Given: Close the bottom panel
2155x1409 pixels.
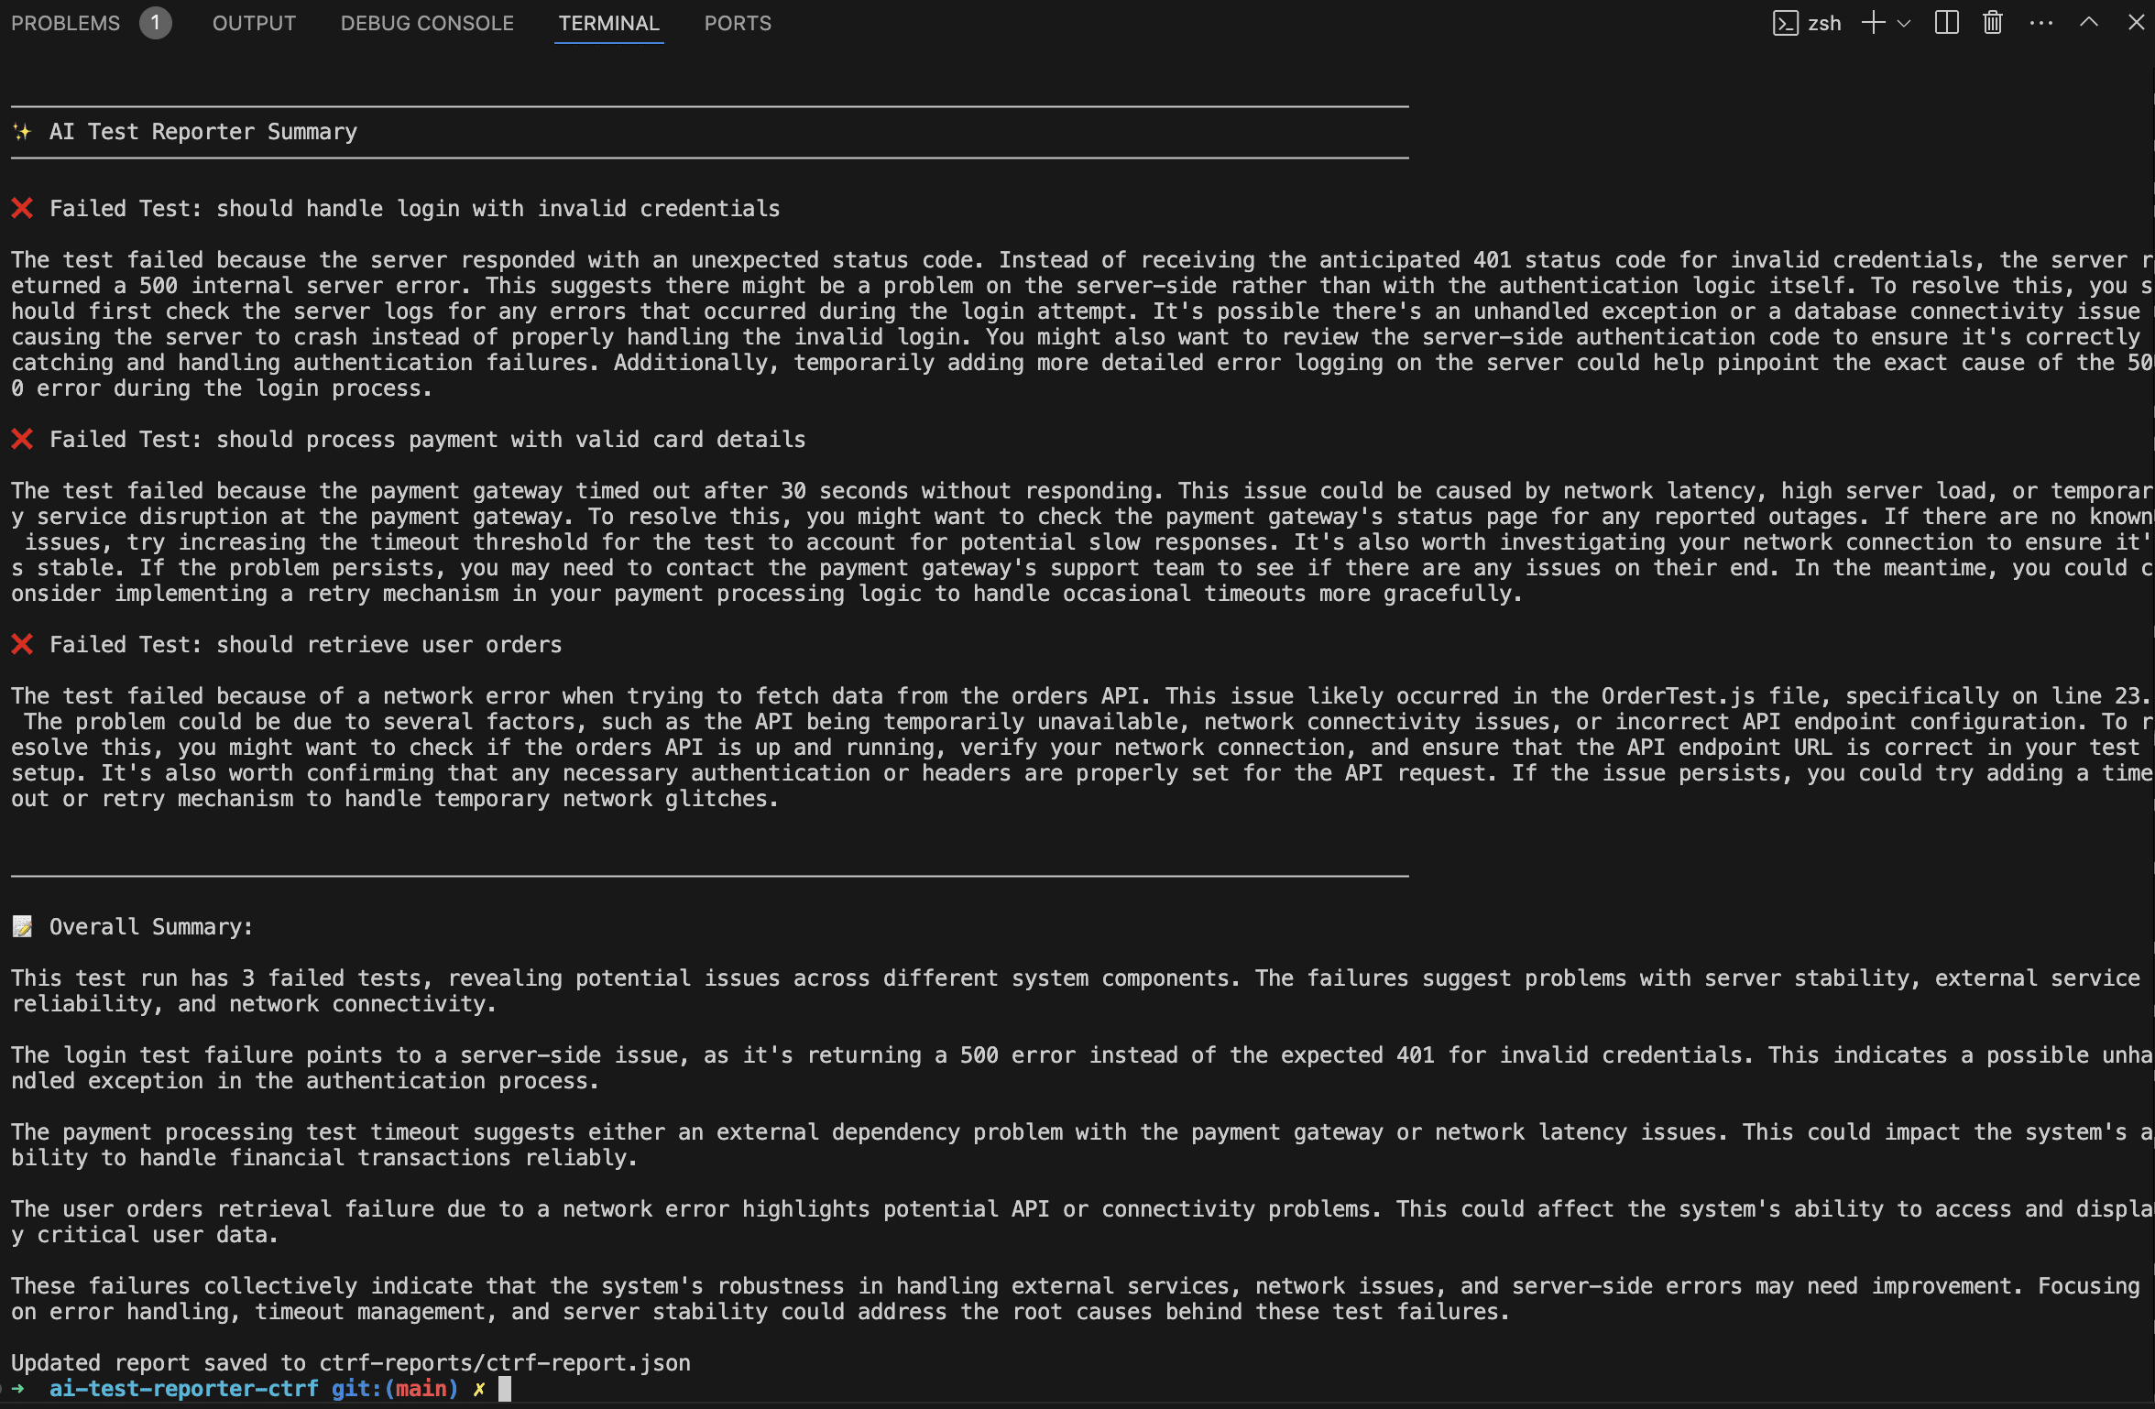Looking at the screenshot, I should click(2136, 23).
